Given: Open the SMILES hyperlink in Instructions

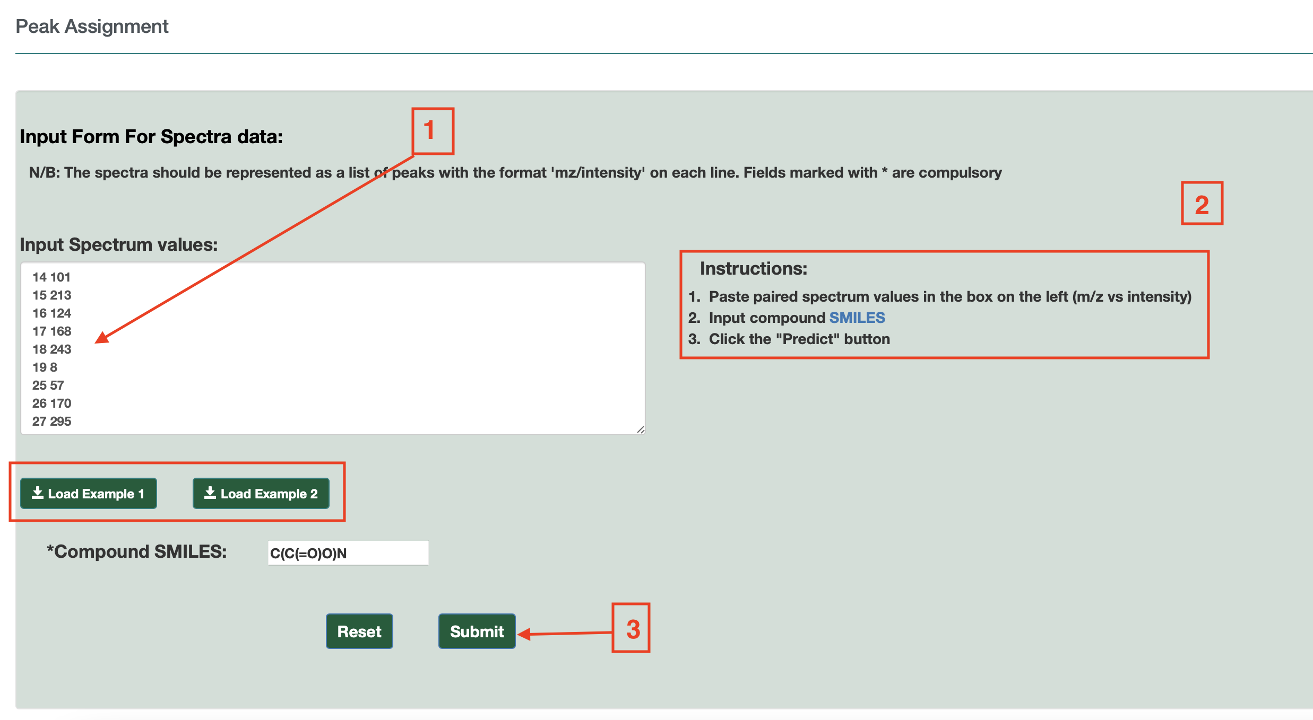Looking at the screenshot, I should (857, 318).
